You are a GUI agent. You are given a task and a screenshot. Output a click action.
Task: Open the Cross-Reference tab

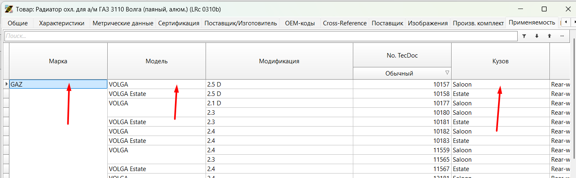coord(345,23)
